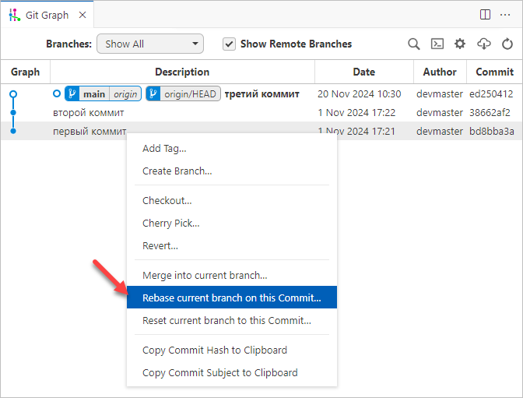Image resolution: width=523 pixels, height=398 pixels.
Task: Choose 'Cherry Pick...' from context menu
Action: coord(170,223)
